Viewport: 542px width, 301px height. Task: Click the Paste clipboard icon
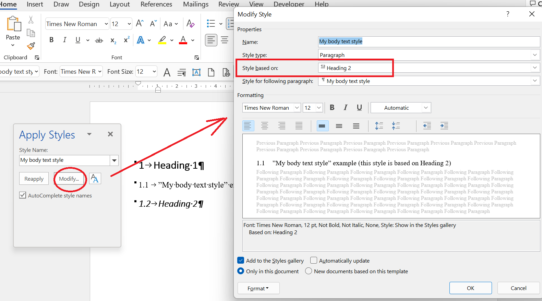click(14, 24)
